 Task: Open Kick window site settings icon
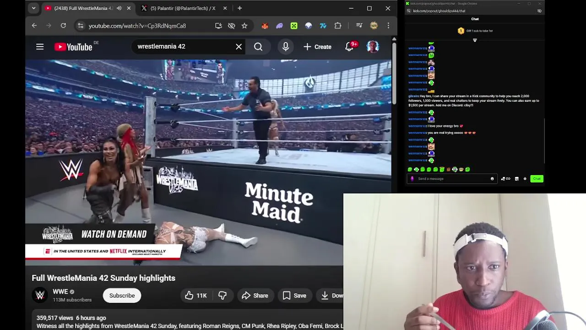coord(409,11)
